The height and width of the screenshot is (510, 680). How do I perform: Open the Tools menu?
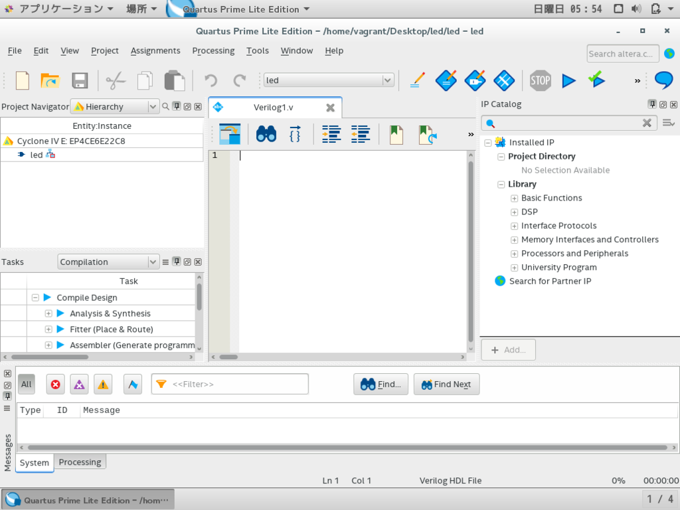click(x=258, y=50)
